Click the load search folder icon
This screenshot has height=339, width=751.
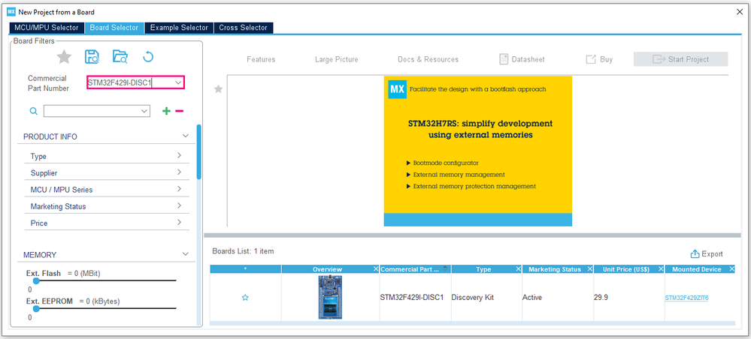[120, 57]
